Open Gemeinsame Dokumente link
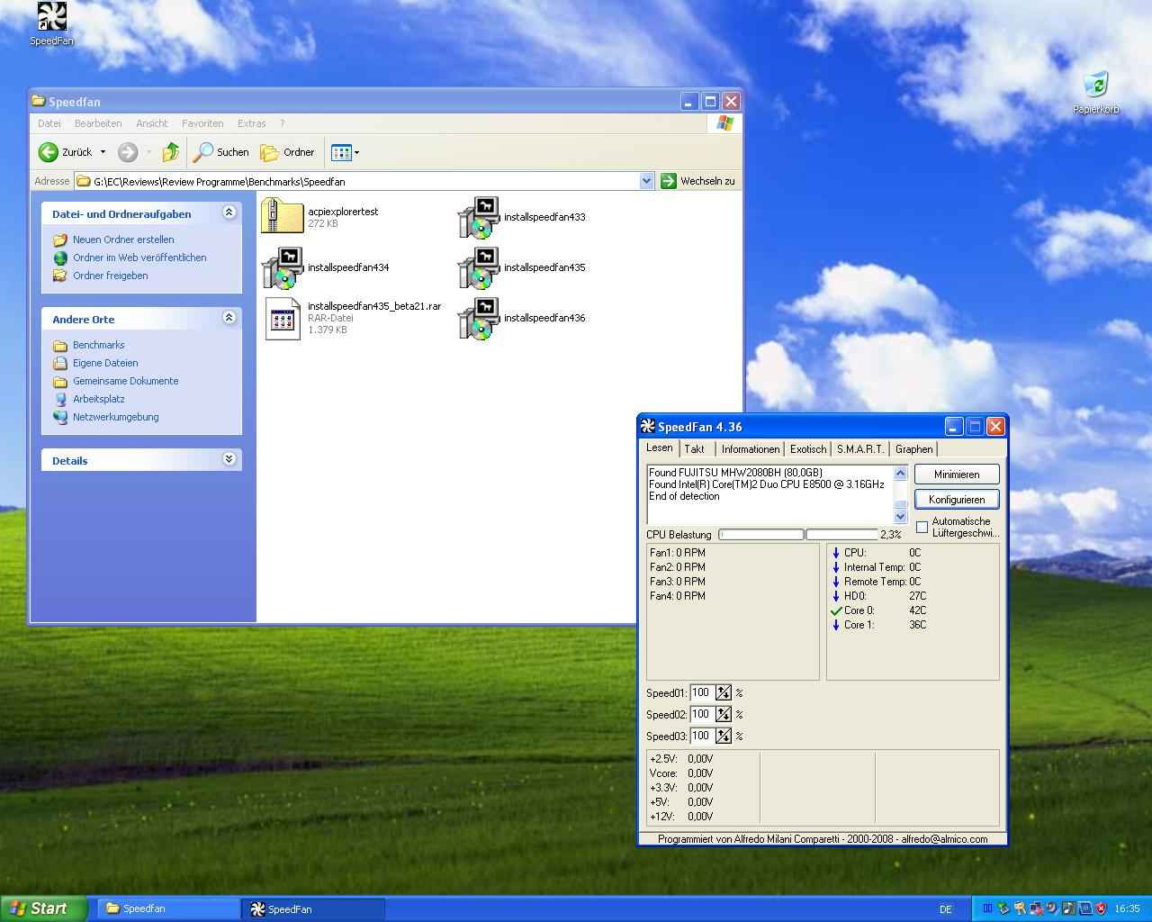 [x=126, y=381]
